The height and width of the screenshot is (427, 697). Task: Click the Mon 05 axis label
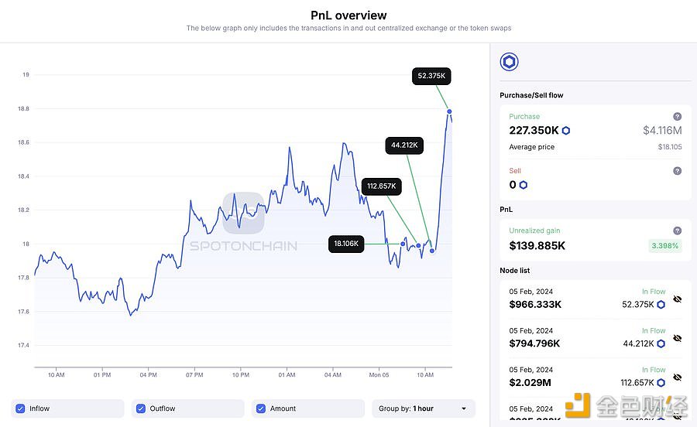pyautogui.click(x=379, y=375)
